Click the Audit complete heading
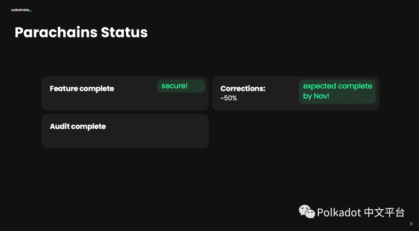This screenshot has width=419, height=231. (x=78, y=126)
